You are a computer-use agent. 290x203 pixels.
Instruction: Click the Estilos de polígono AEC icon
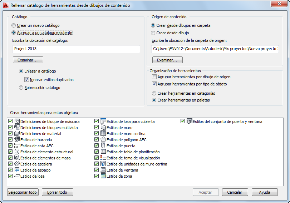pyautogui.click(x=103, y=140)
